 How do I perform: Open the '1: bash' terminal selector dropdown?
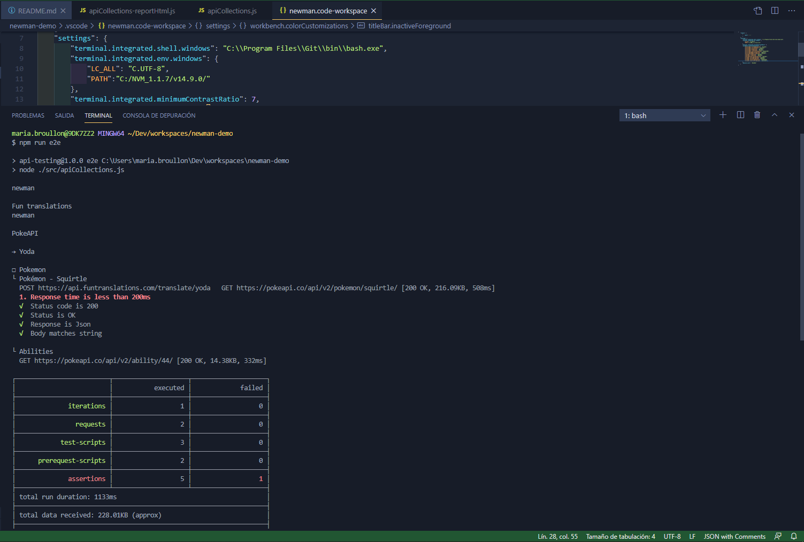pyautogui.click(x=664, y=115)
